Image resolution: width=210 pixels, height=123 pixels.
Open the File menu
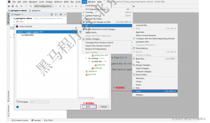(14, 2)
